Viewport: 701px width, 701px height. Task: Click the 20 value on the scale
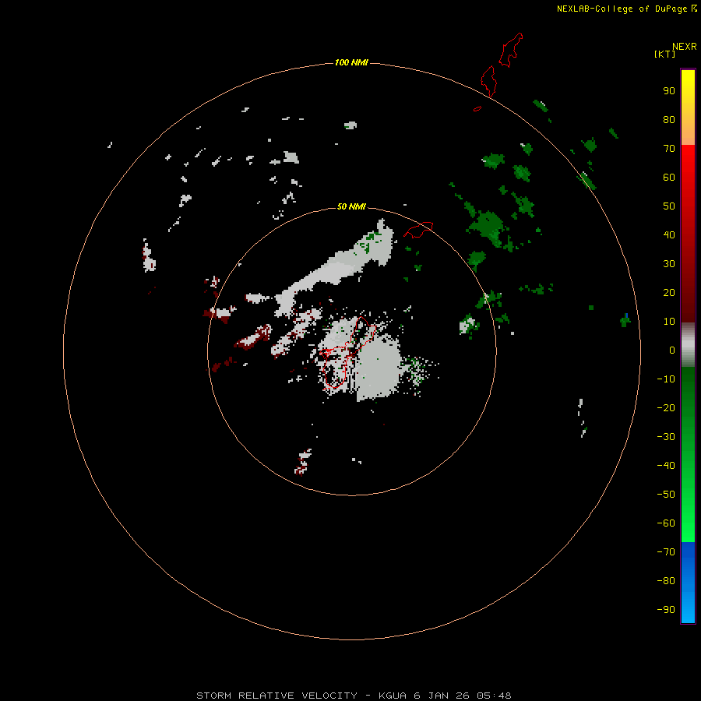(x=669, y=293)
